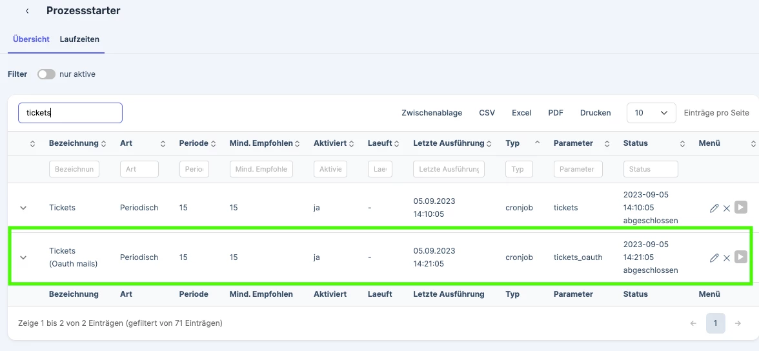The image size is (759, 351).
Task: Edit the Tickets (Oauth mails) entry with pencil
Action: tap(714, 257)
